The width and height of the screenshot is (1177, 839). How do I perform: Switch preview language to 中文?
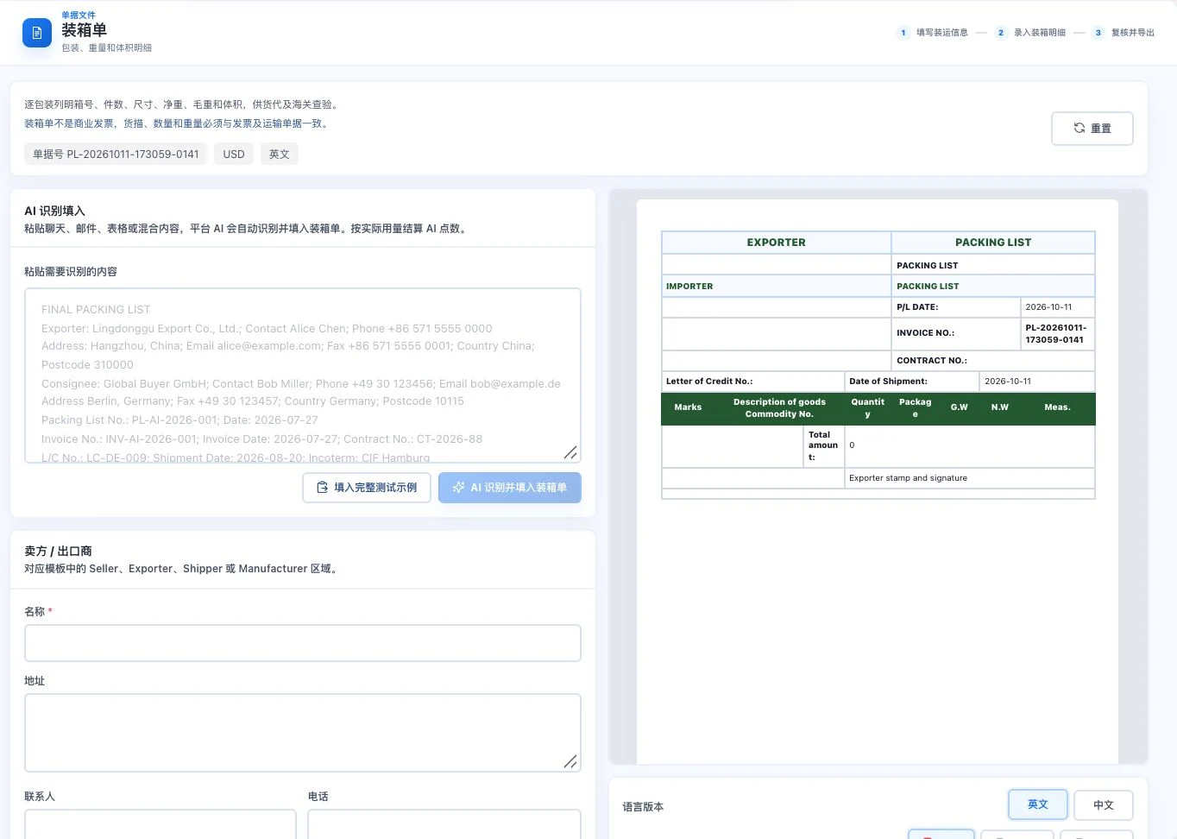(x=1104, y=804)
